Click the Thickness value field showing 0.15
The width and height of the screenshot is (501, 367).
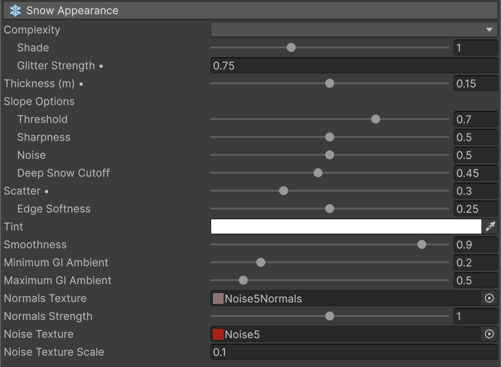476,83
